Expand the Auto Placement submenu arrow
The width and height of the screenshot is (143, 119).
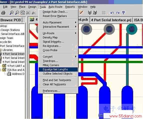pyautogui.click(x=75, y=22)
